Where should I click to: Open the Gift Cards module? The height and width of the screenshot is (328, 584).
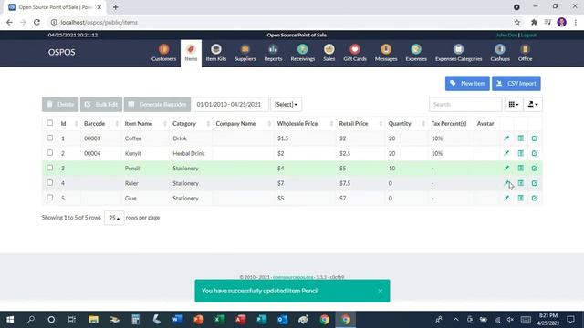[x=355, y=53]
